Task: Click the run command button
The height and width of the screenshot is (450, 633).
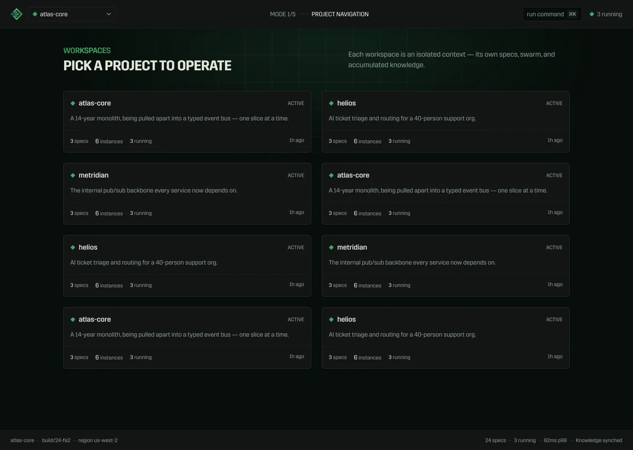Action: coord(552,14)
